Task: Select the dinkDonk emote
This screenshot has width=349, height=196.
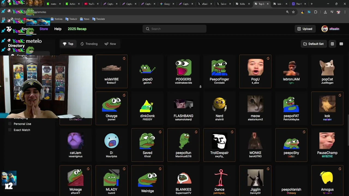Action: click(148, 108)
